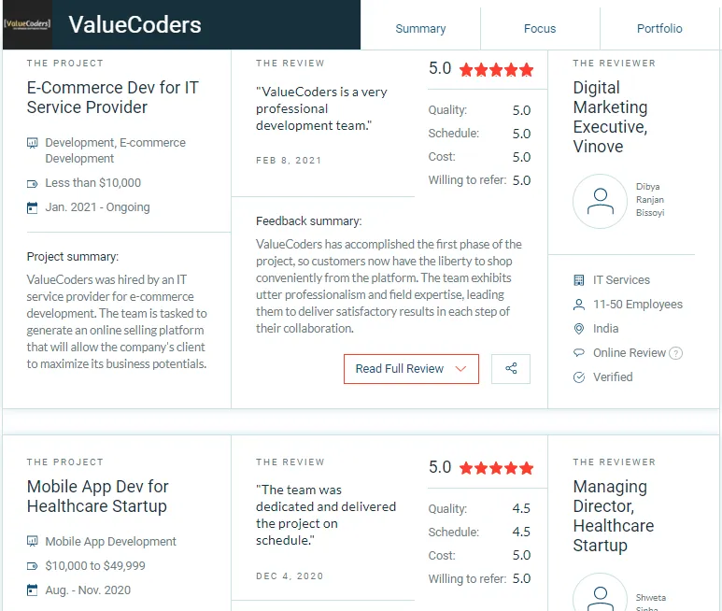Select the text 'Less than $10,000'
This screenshot has height=611, width=722.
pyautogui.click(x=93, y=183)
